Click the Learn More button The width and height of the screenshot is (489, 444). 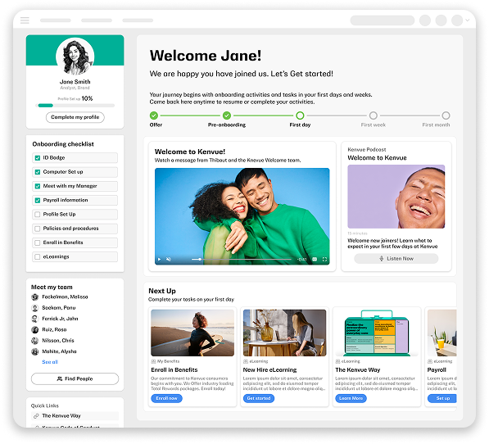[x=351, y=398]
